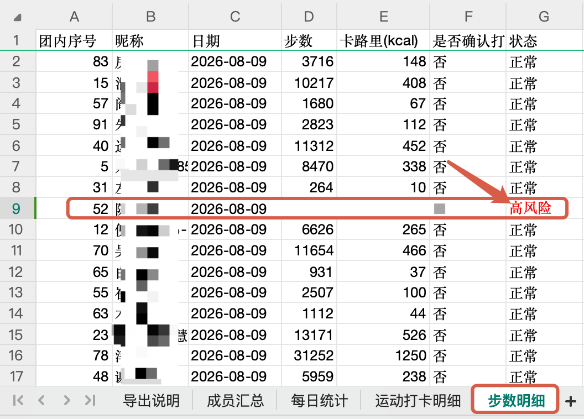Select the date cell in row 9
The image size is (584, 419).
point(235,209)
